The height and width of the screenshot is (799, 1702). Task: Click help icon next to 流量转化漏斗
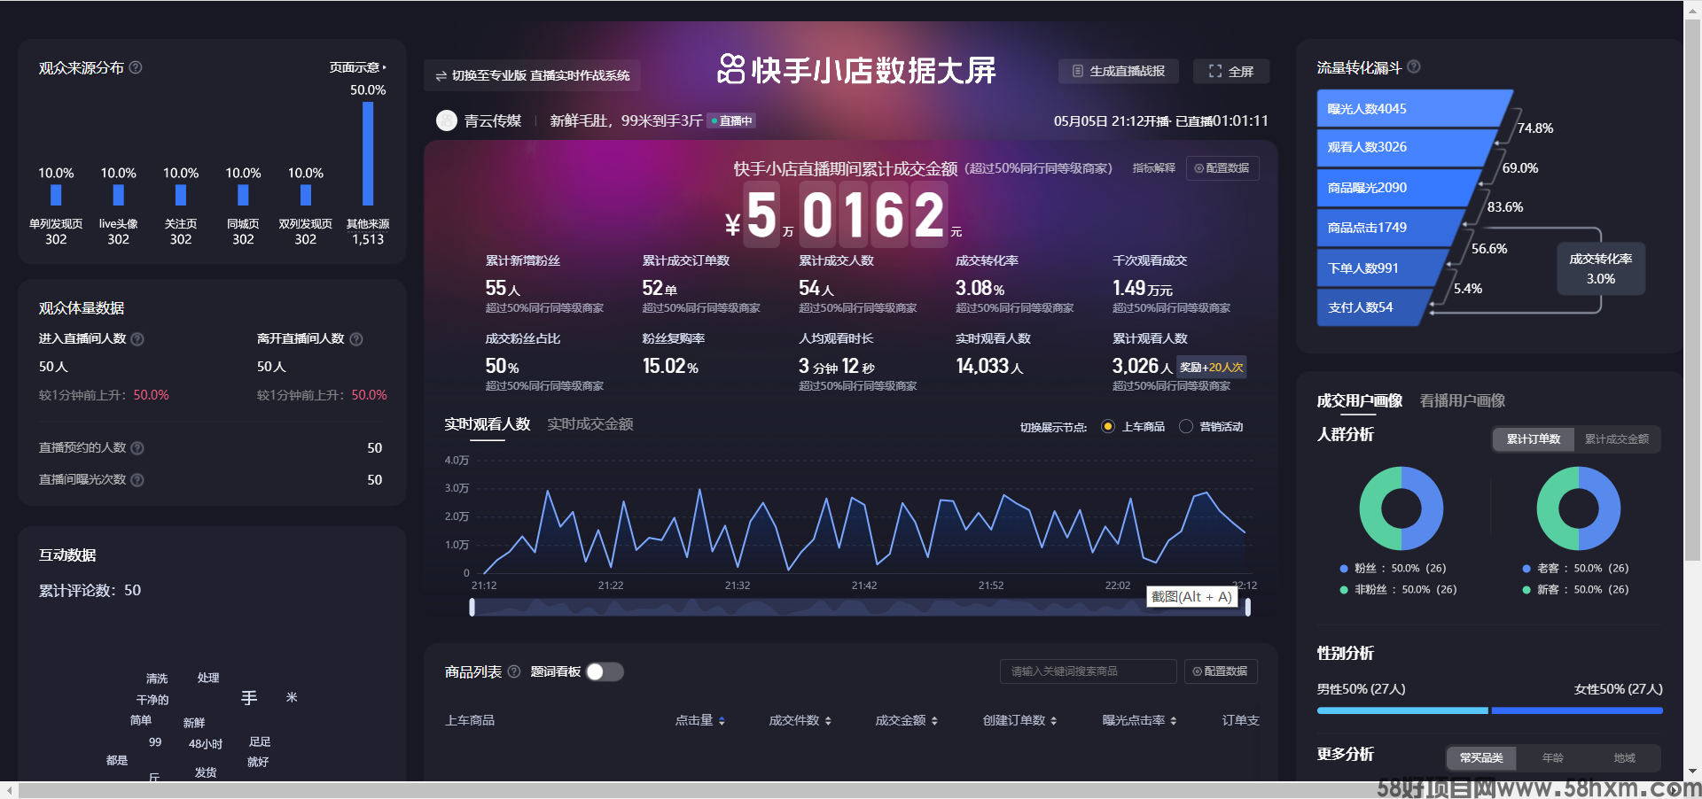click(1414, 66)
